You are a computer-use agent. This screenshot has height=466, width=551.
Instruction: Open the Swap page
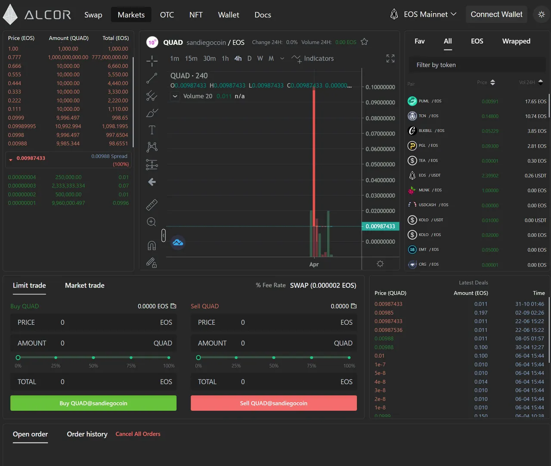[x=93, y=15]
